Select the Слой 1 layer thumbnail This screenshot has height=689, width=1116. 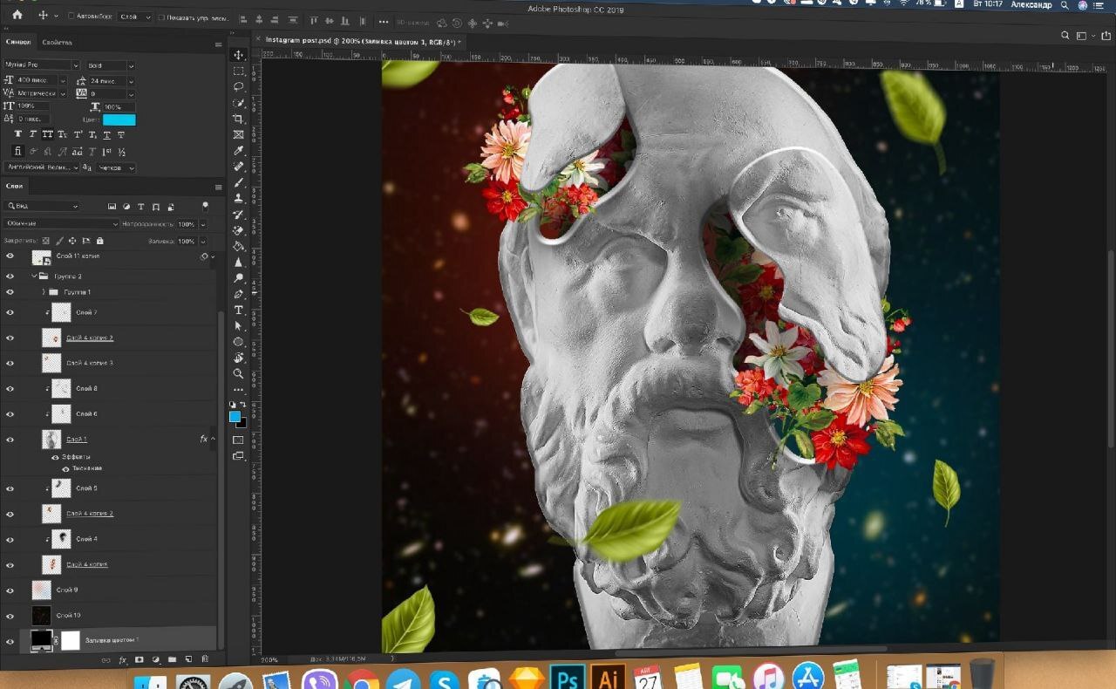click(x=51, y=439)
